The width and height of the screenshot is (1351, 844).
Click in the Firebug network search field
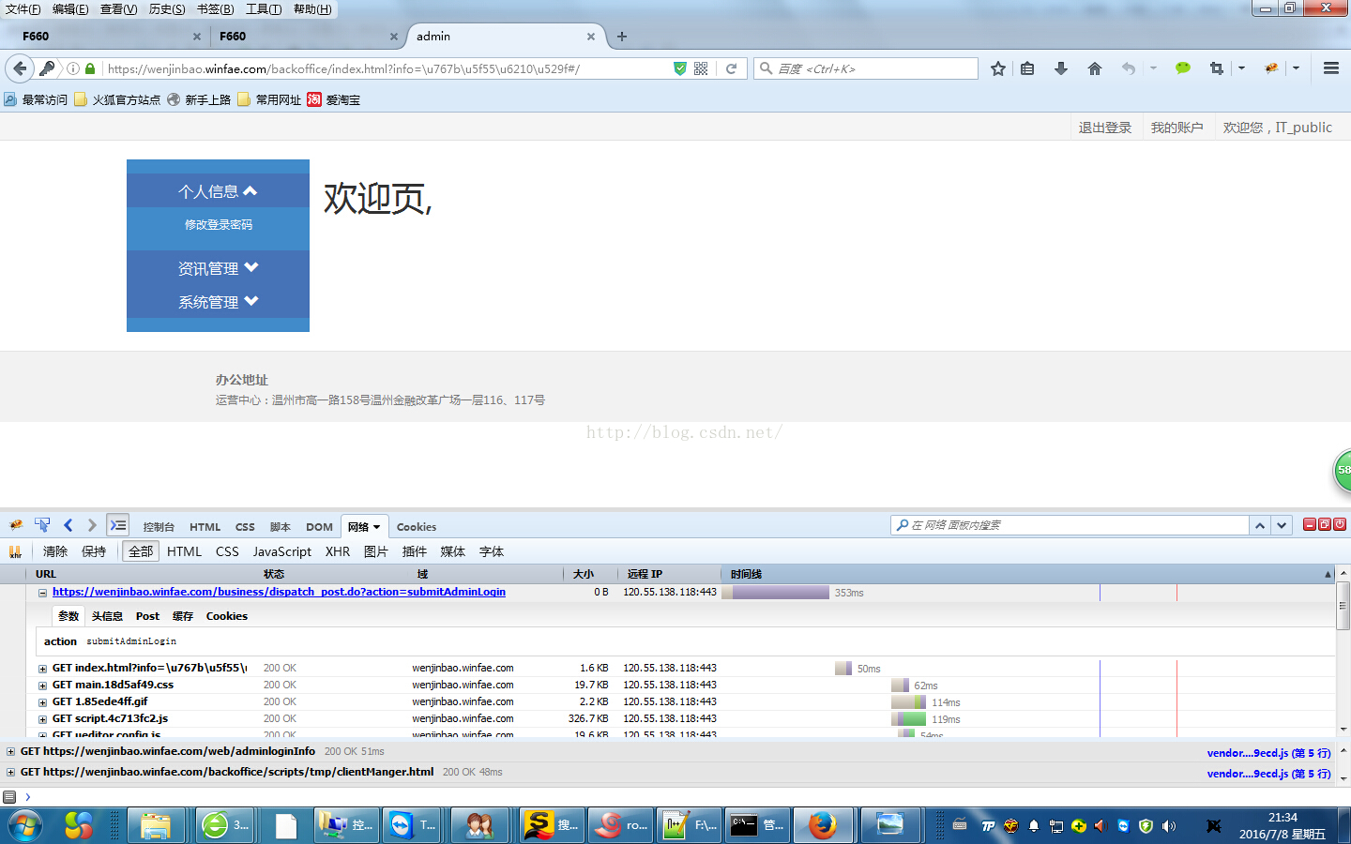(x=1070, y=525)
